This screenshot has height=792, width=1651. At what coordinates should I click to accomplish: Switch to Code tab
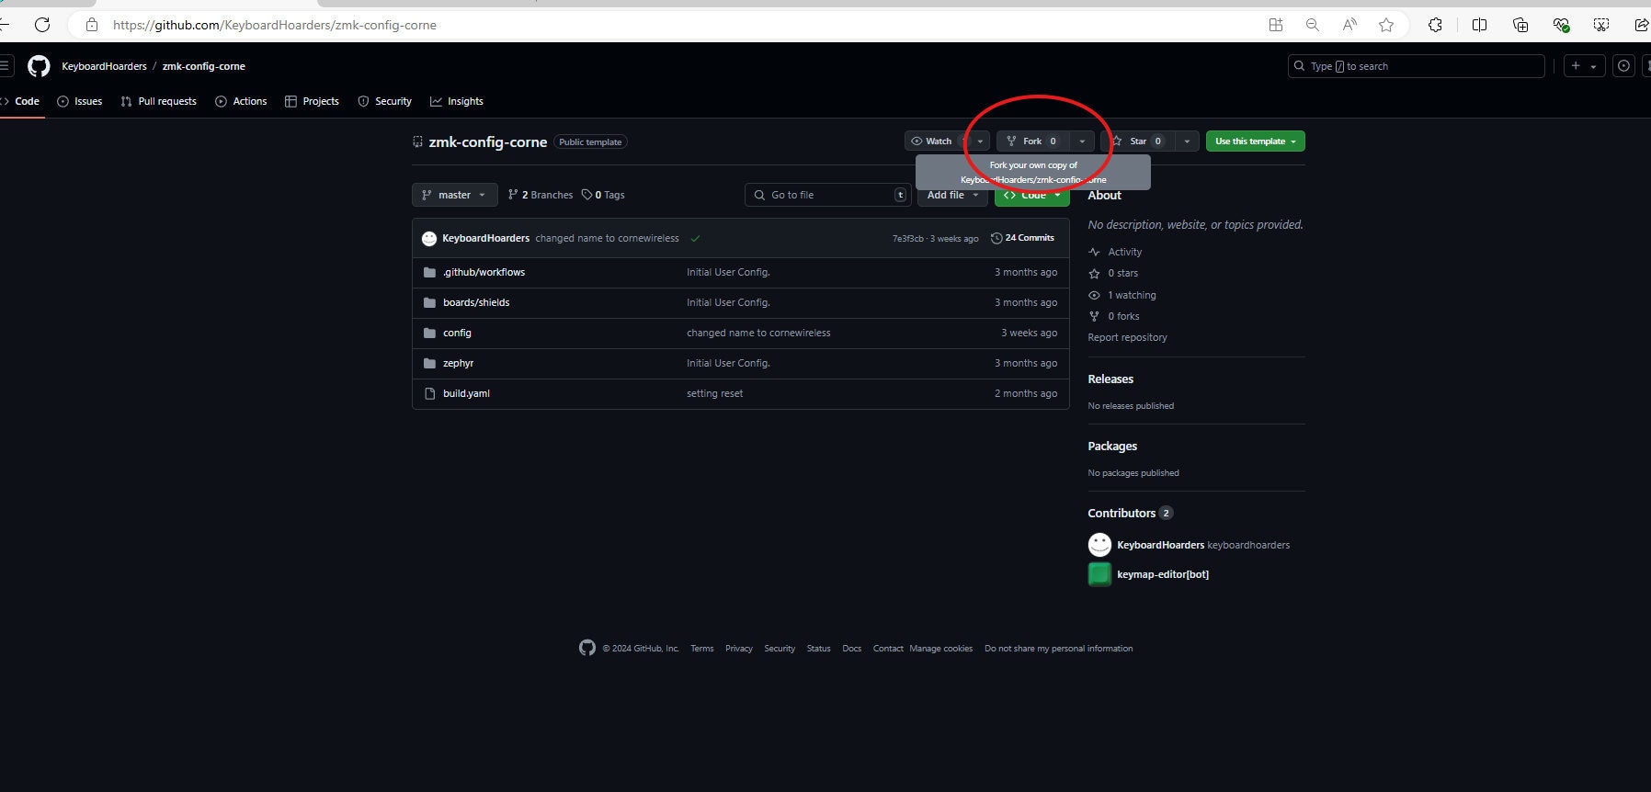[x=22, y=101]
